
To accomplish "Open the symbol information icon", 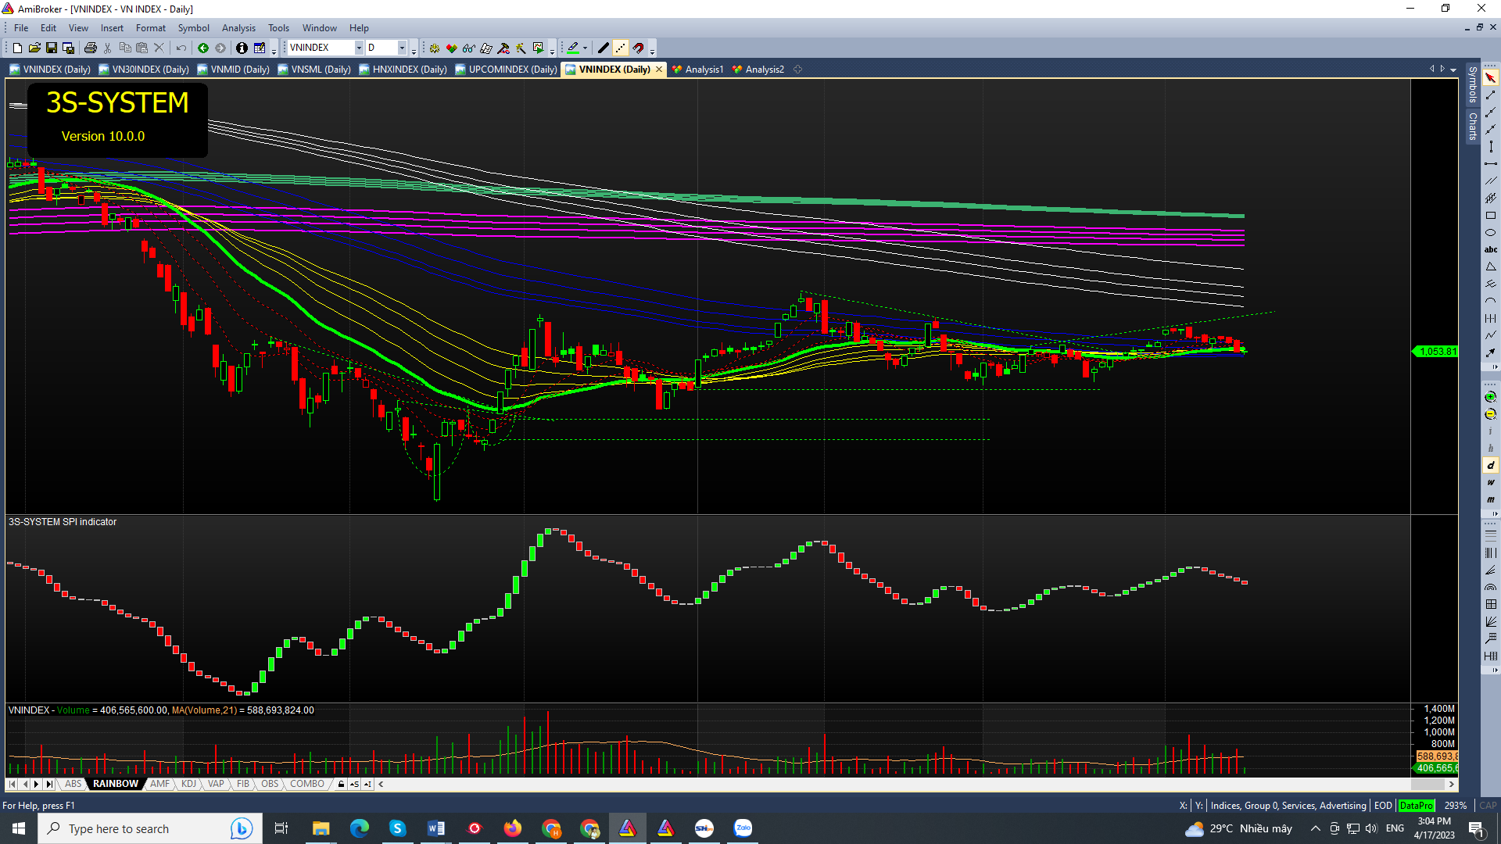I will pyautogui.click(x=242, y=48).
